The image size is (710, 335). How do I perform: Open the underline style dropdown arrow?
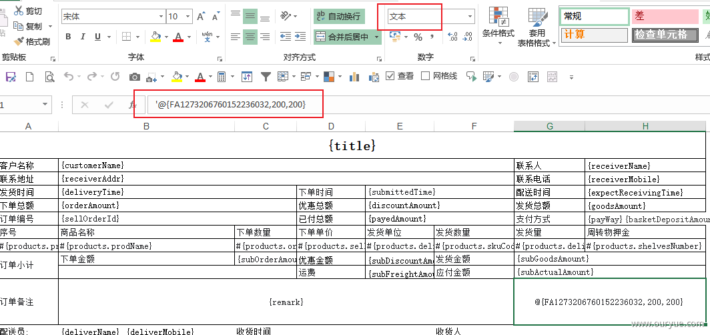pos(108,37)
